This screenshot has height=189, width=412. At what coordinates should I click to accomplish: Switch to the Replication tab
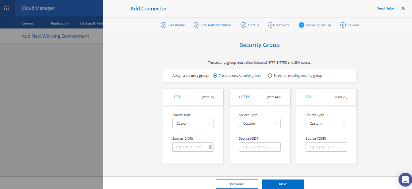(x=60, y=23)
